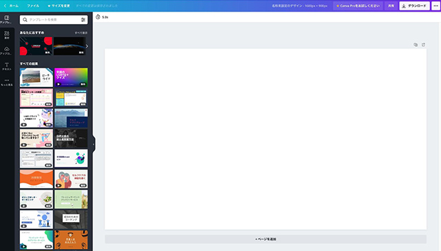
Task: Click the three-dot More (もっと見る) sidebar item
Action: pyautogui.click(x=7, y=82)
